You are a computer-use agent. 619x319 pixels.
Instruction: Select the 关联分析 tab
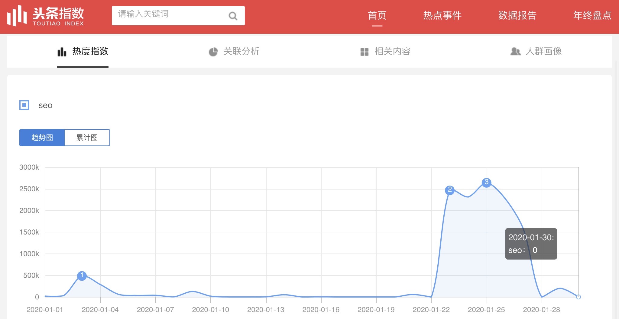[x=241, y=51]
